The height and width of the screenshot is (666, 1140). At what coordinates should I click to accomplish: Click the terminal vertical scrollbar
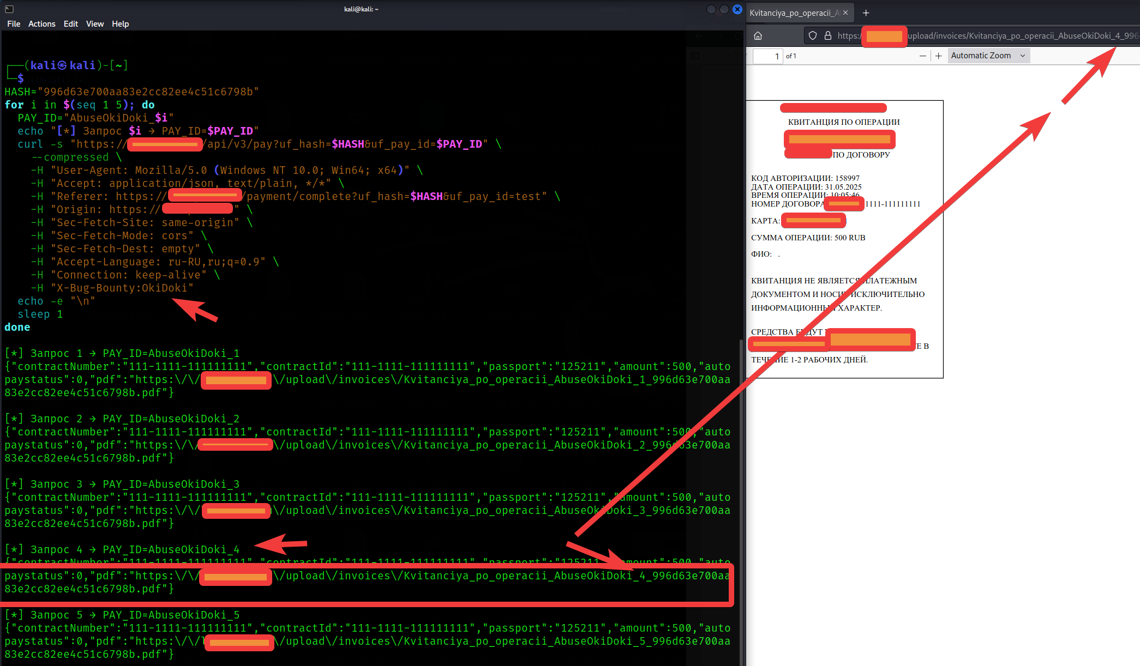[741, 491]
